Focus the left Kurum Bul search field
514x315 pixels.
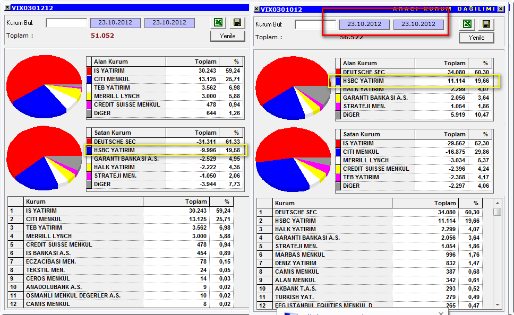click(66, 23)
